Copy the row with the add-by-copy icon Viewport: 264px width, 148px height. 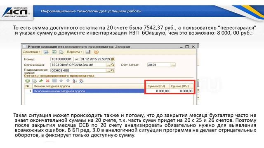[x=34, y=81]
